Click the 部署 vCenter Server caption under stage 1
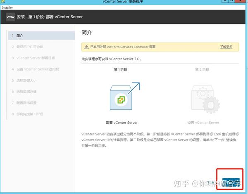 pos(122,123)
